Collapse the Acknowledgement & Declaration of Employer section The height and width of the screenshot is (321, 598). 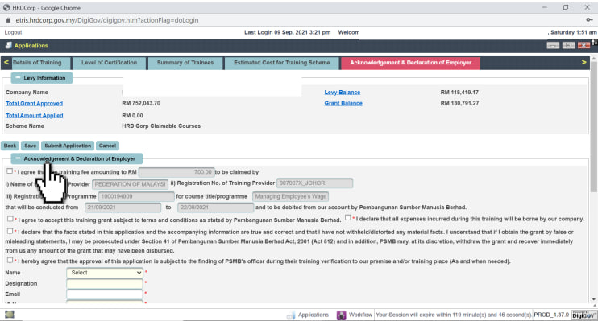(18, 158)
